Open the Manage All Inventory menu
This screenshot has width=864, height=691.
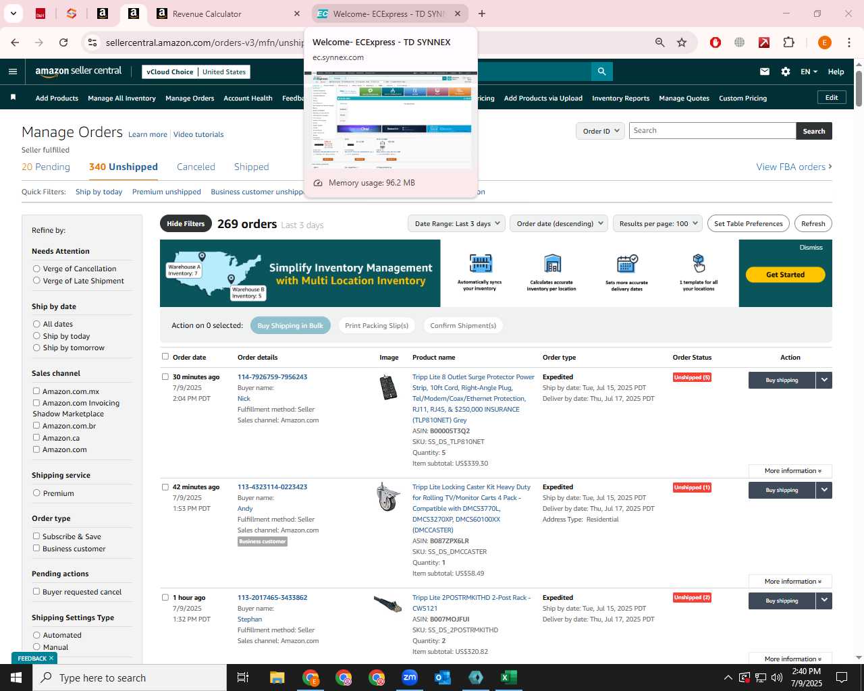click(122, 98)
